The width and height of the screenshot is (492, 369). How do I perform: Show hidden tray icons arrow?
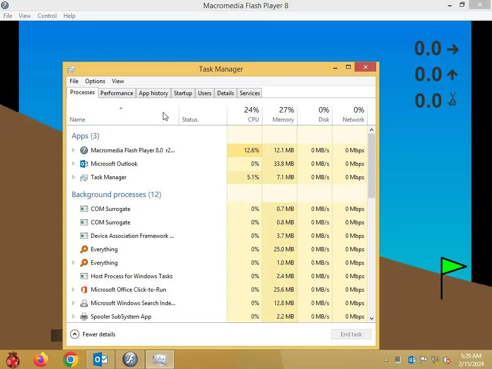click(x=386, y=360)
